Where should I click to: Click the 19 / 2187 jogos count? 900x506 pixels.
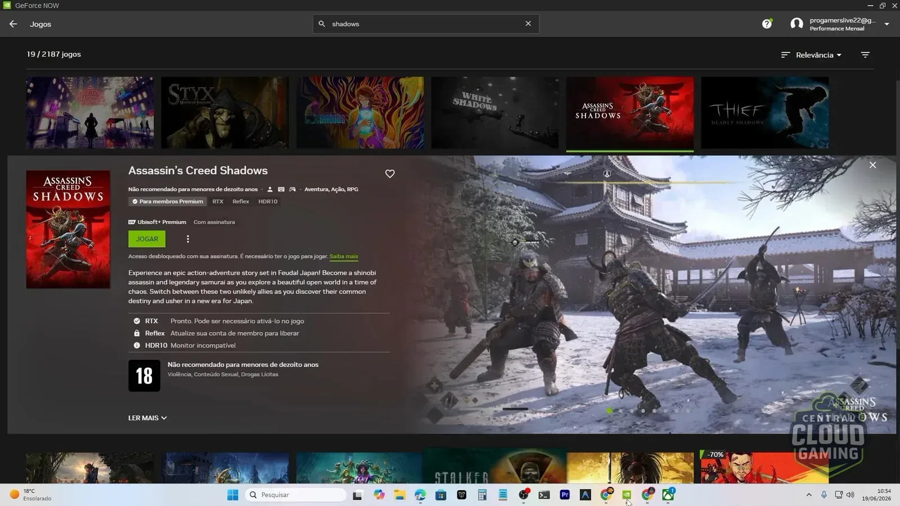[54, 55]
